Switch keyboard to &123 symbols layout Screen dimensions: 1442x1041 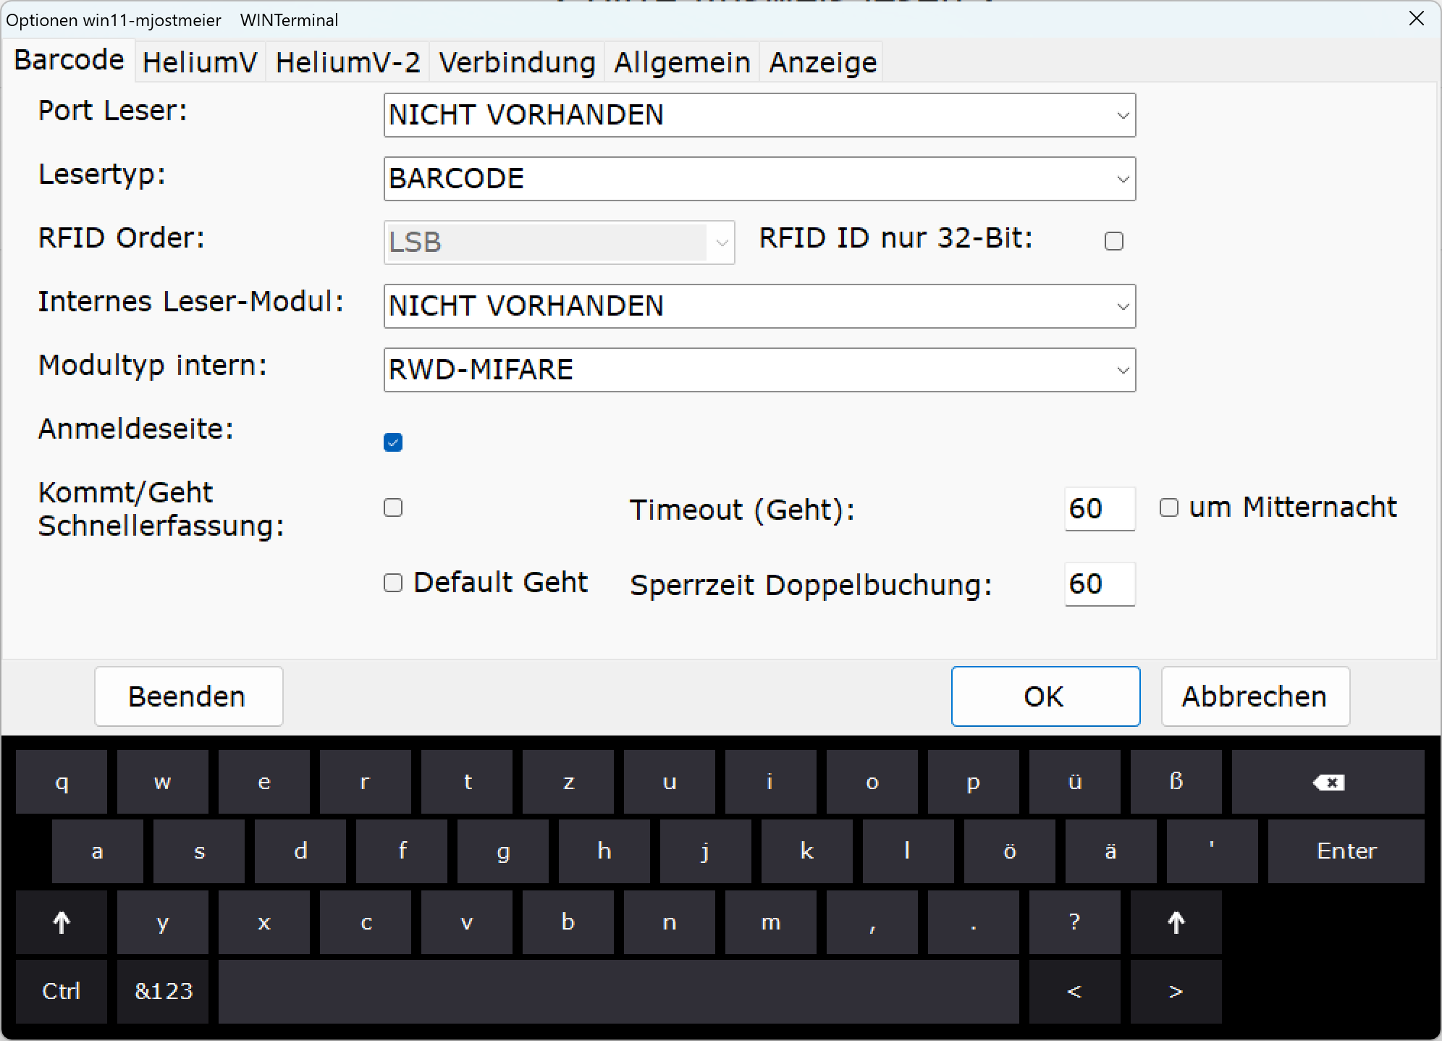(x=163, y=991)
